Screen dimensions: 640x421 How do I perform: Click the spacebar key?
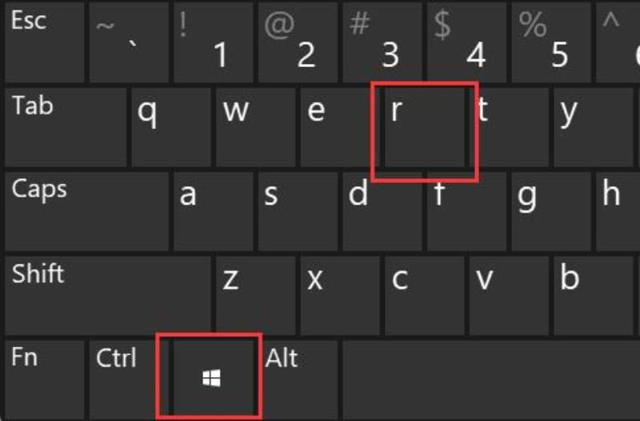(491, 379)
